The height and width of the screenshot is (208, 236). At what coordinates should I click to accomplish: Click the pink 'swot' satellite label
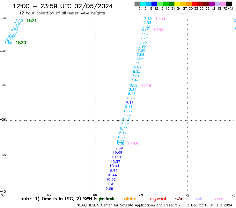(x=219, y=199)
